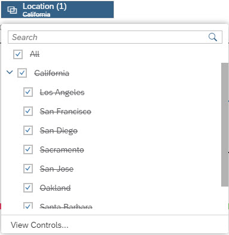Image resolution: width=229 pixels, height=235 pixels.
Task: Toggle the Los Angeles checkbox
Action: [28, 92]
